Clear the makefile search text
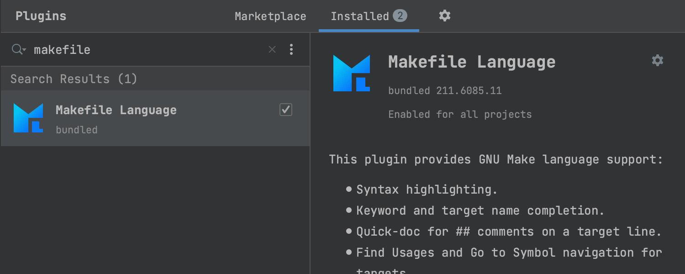The width and height of the screenshot is (685, 274). [x=272, y=49]
